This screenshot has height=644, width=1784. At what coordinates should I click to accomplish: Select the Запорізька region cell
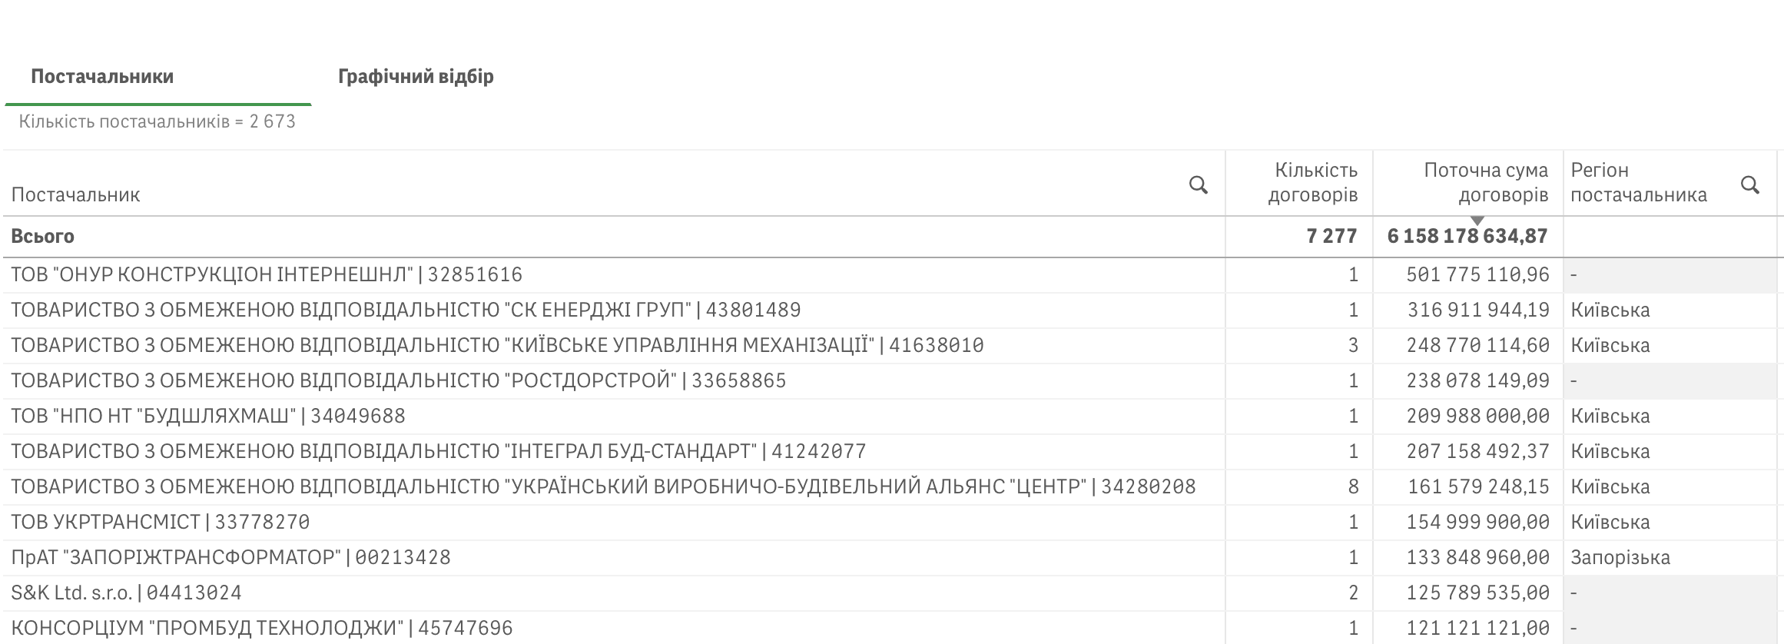coord(1620,557)
